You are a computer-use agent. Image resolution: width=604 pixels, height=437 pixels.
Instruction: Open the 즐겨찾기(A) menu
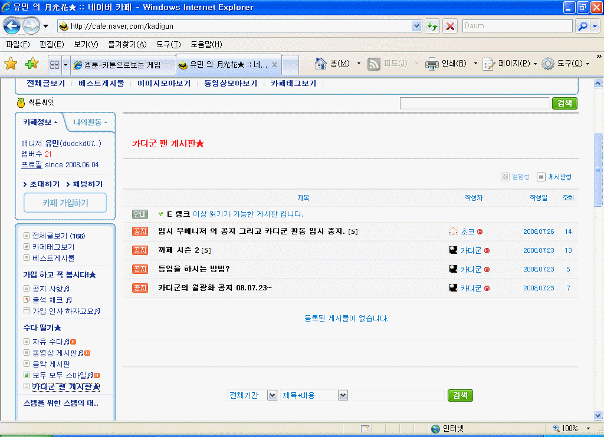click(127, 45)
